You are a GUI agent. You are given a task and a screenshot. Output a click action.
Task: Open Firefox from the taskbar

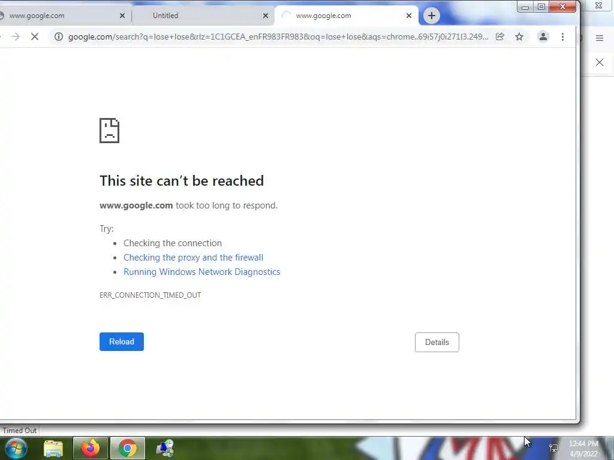pos(90,448)
